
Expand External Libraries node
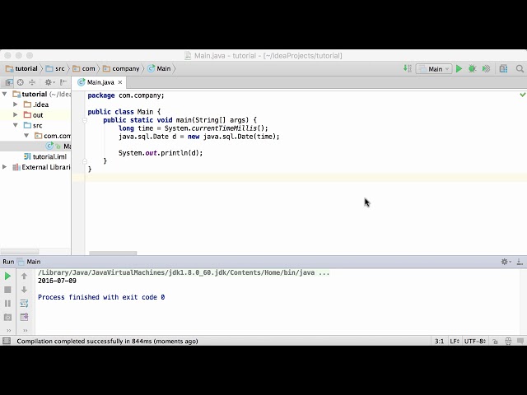[5, 167]
